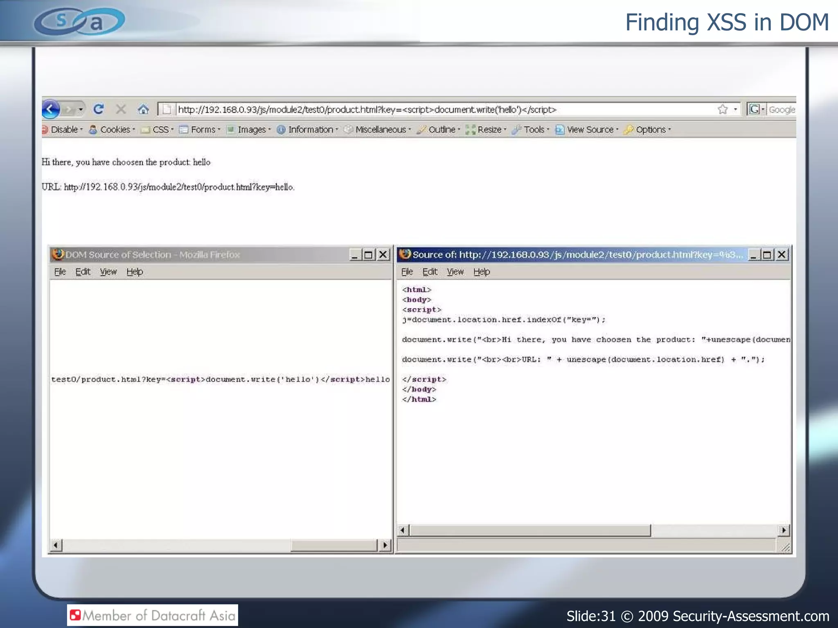The height and width of the screenshot is (628, 838).
Task: Go to the Home page icon
Action: [143, 109]
